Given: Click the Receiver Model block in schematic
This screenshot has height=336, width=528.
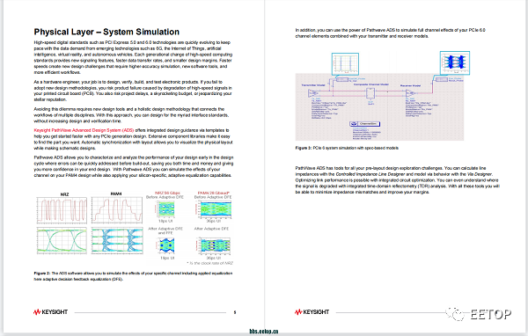Looking at the screenshot, I should (411, 93).
